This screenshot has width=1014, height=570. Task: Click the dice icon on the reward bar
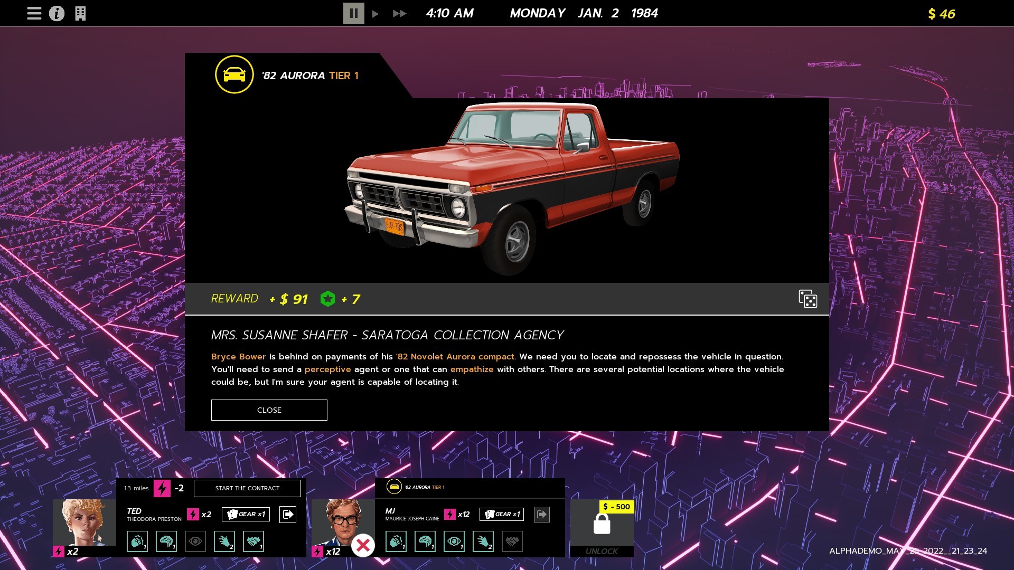tap(808, 299)
